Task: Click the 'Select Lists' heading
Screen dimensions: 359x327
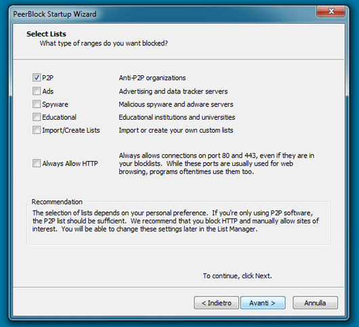Action: pos(46,34)
